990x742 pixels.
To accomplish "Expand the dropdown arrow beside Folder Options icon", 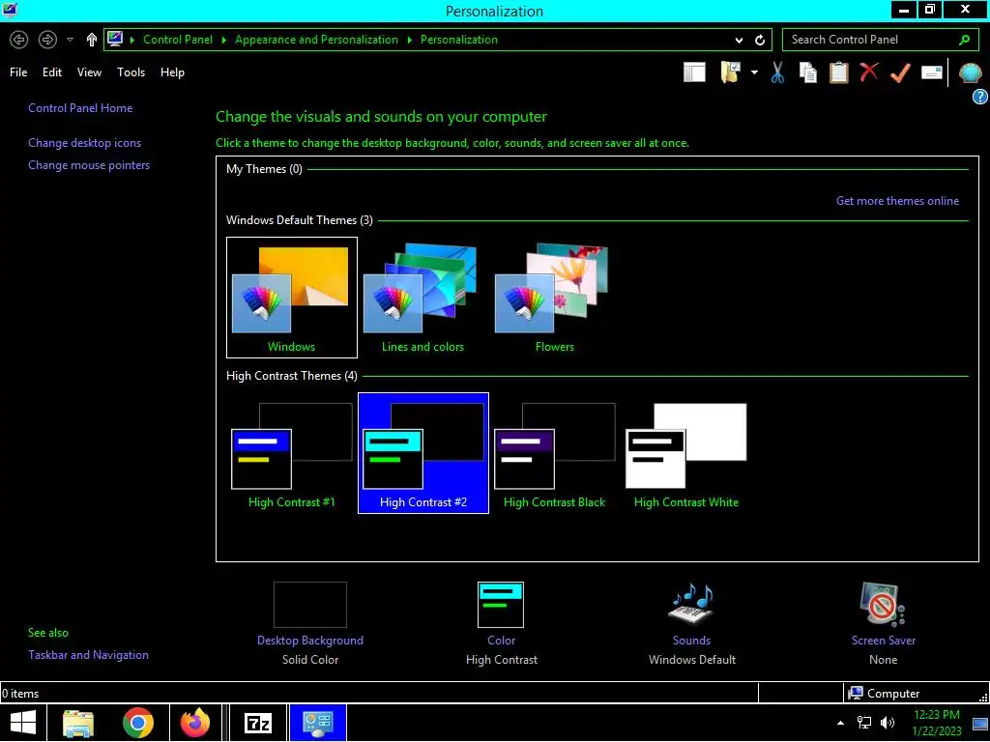I will [754, 72].
